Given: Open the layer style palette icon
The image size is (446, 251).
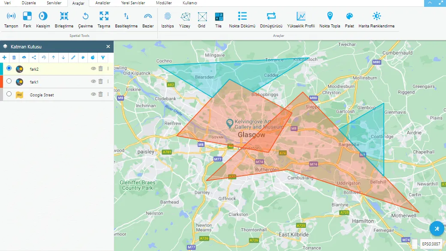Looking at the screenshot, I should (x=83, y=58).
